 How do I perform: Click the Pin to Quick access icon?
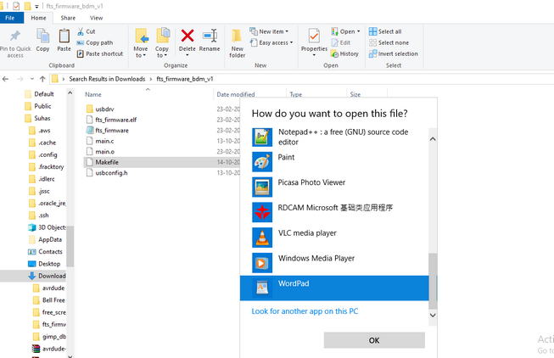point(14,36)
